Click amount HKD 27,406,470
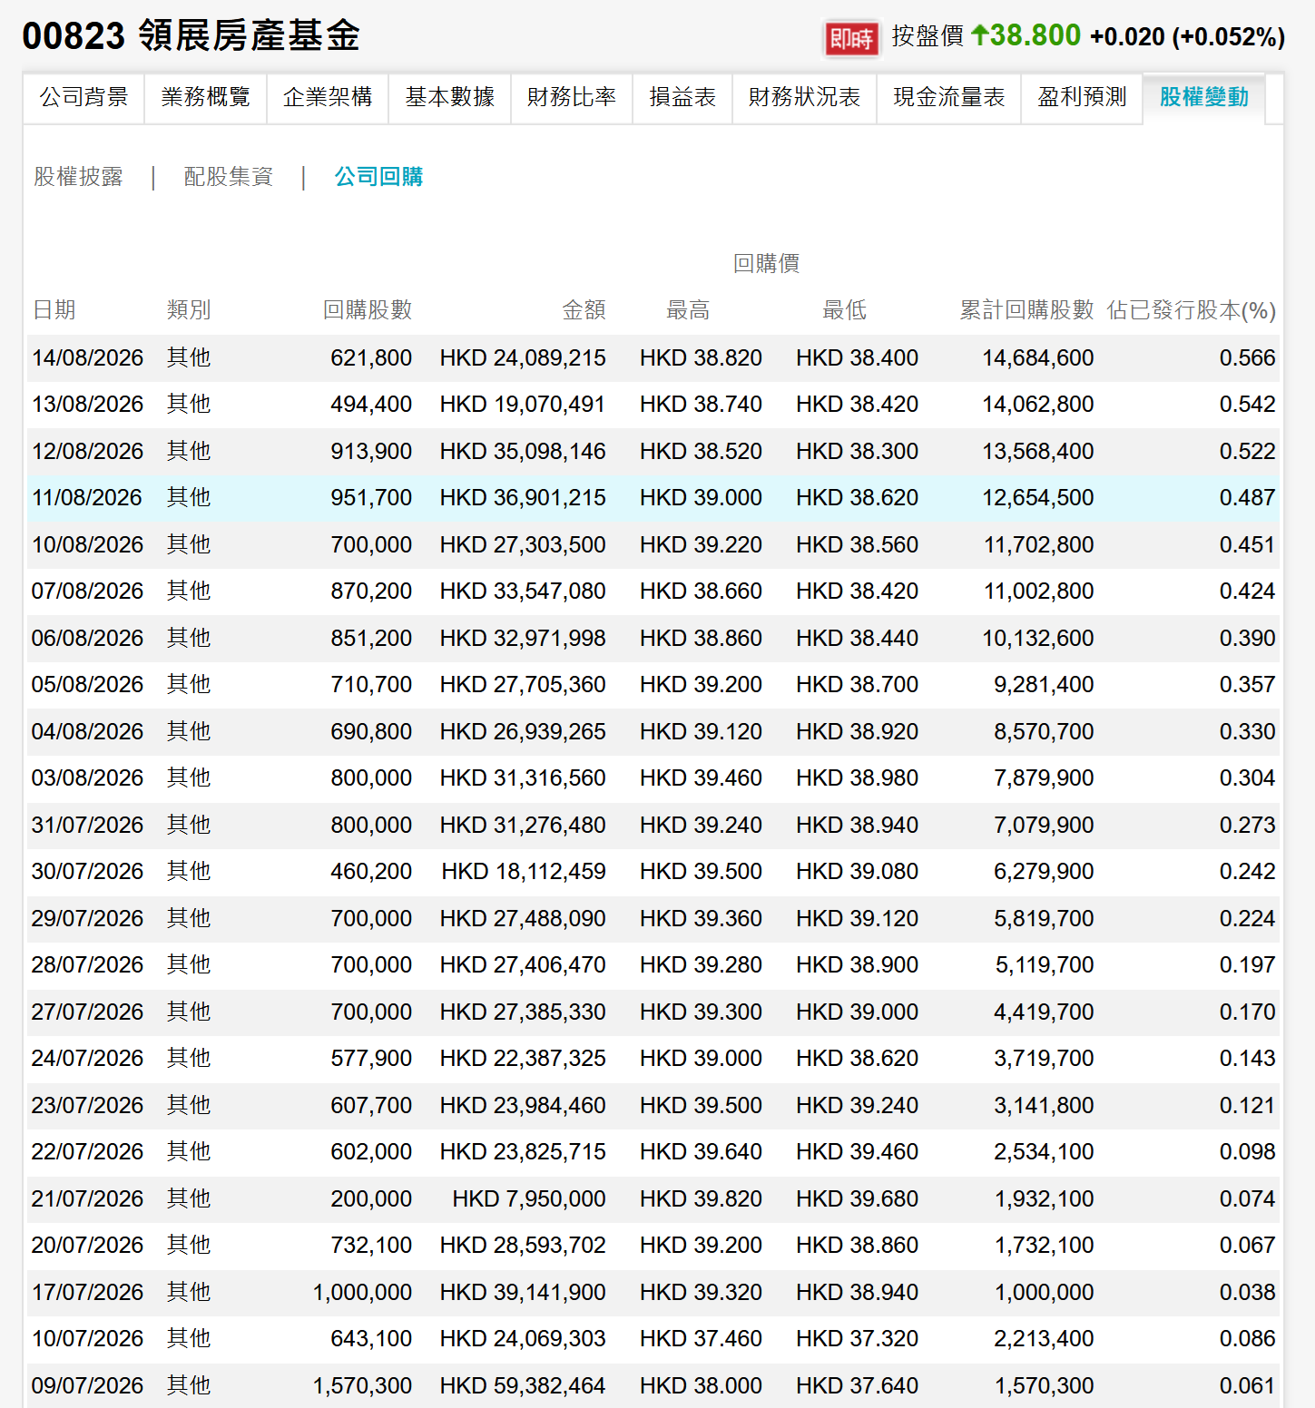Viewport: 1315px width, 1408px height. tap(523, 965)
